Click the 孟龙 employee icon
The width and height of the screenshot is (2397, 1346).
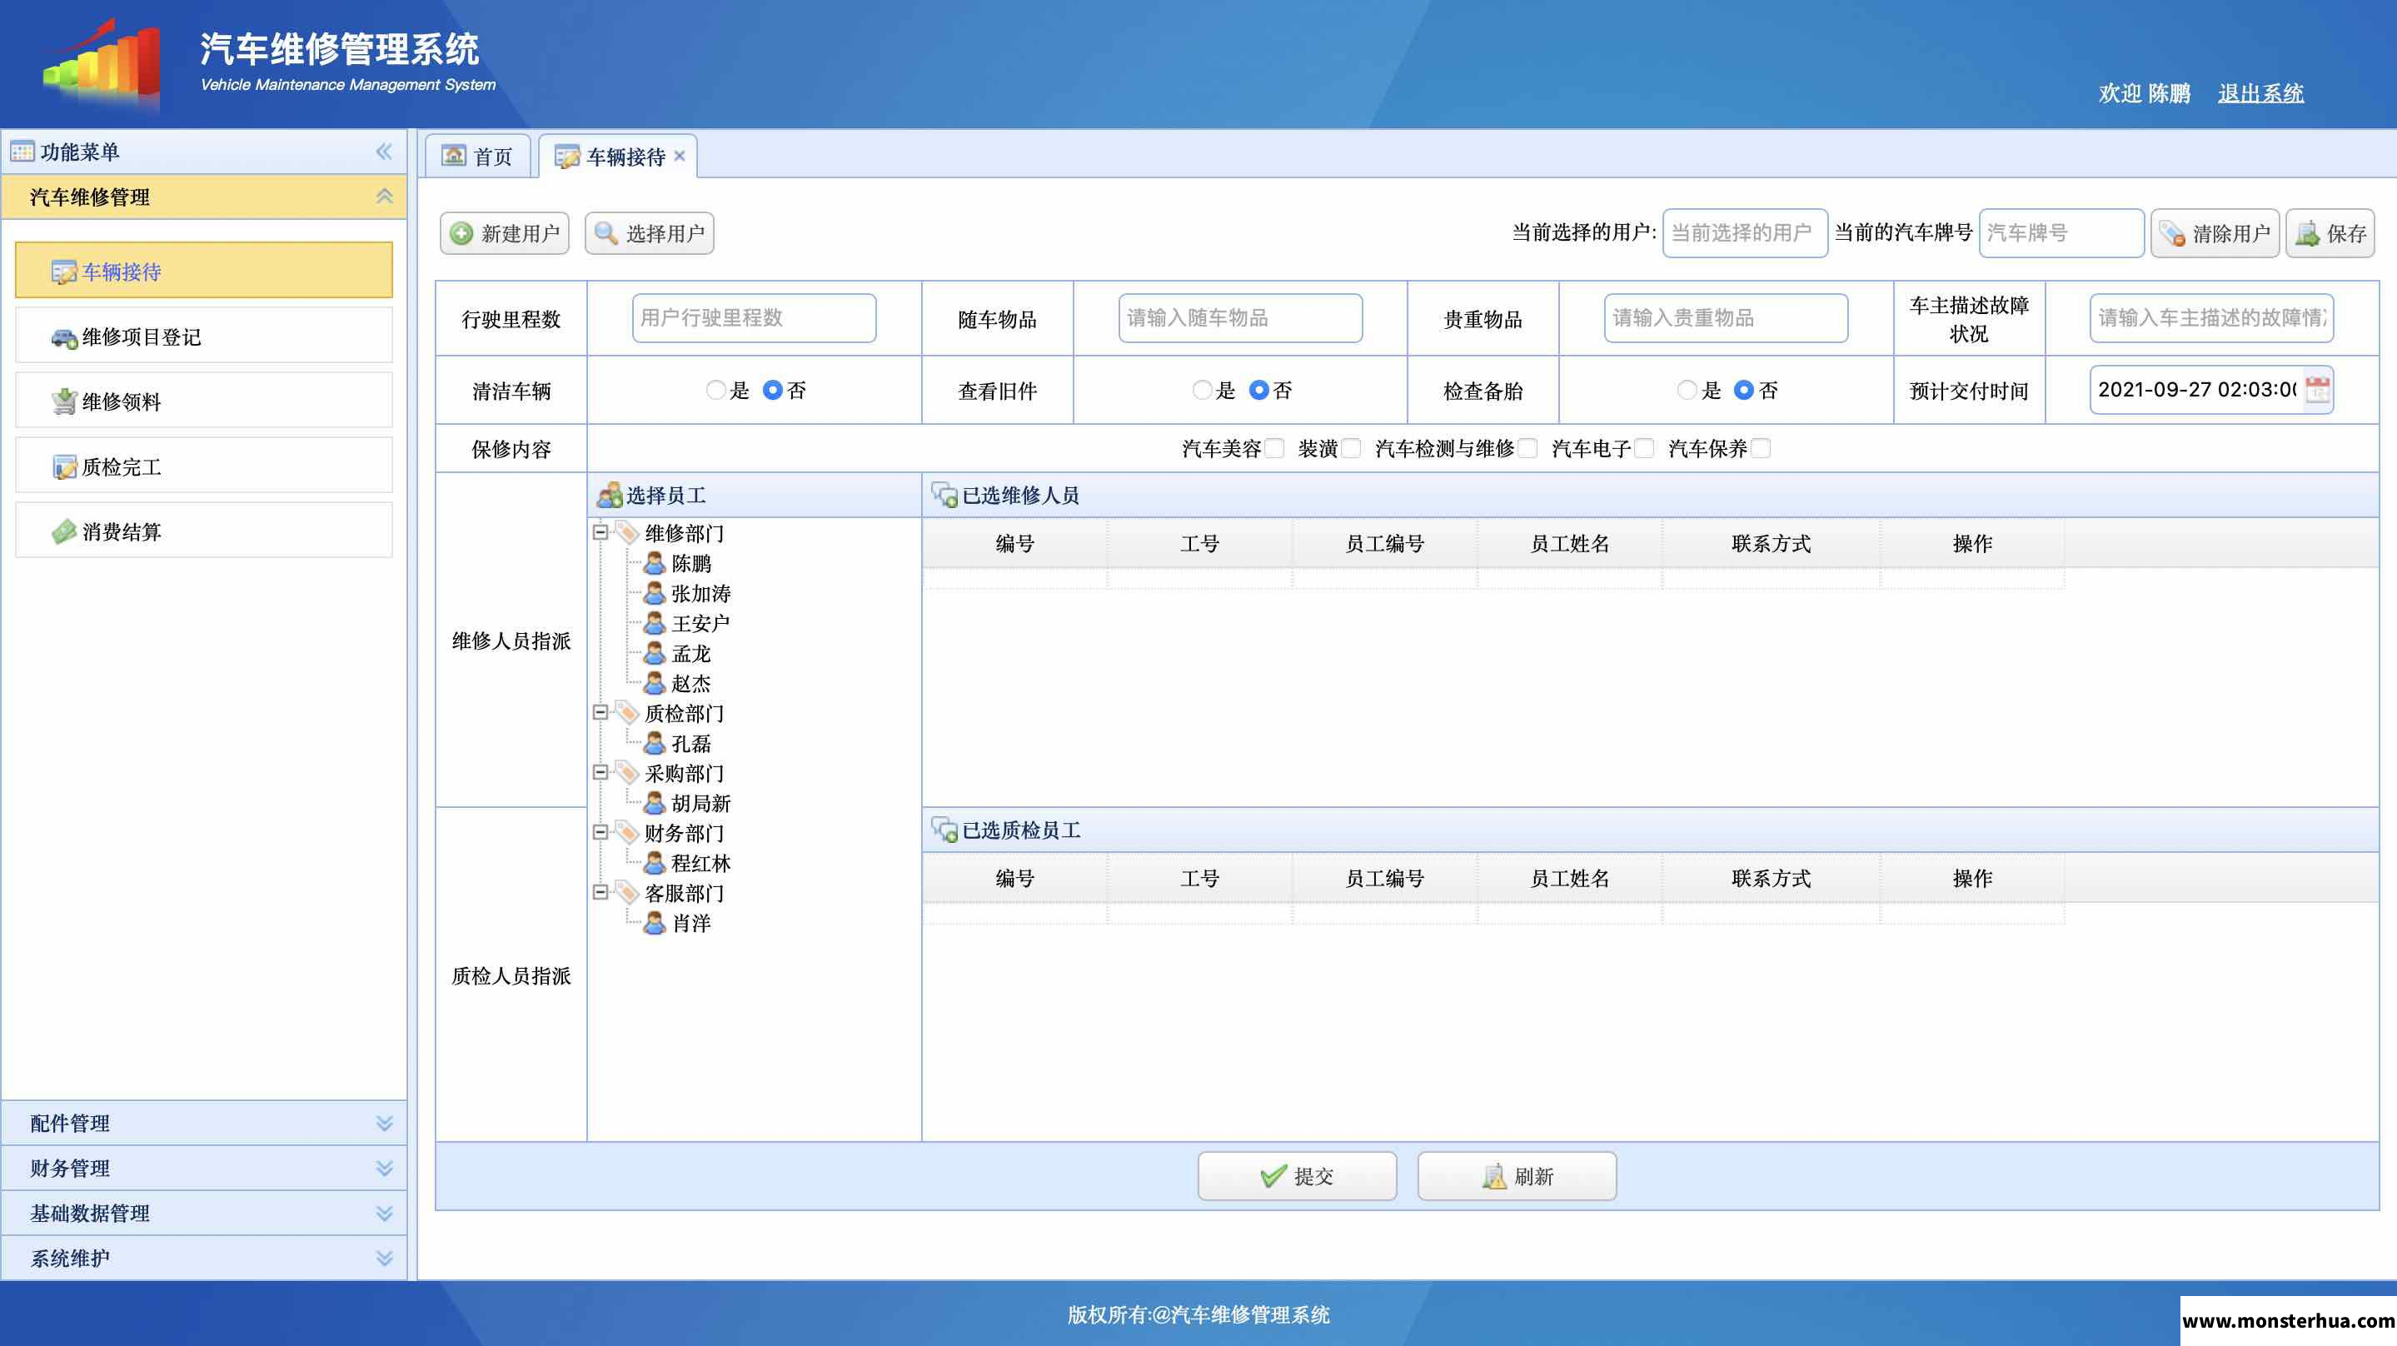point(654,654)
